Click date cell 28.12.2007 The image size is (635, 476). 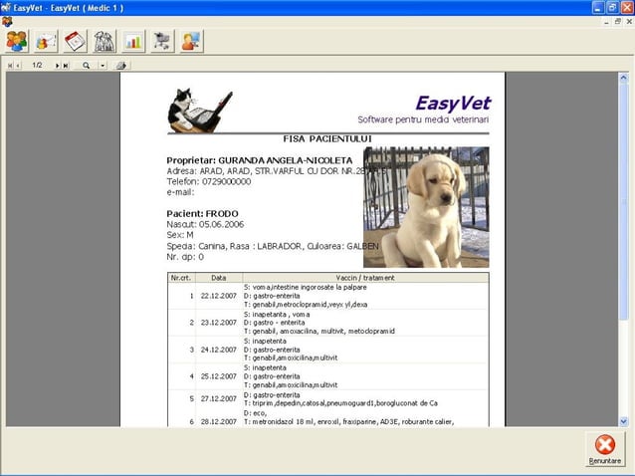219,421
